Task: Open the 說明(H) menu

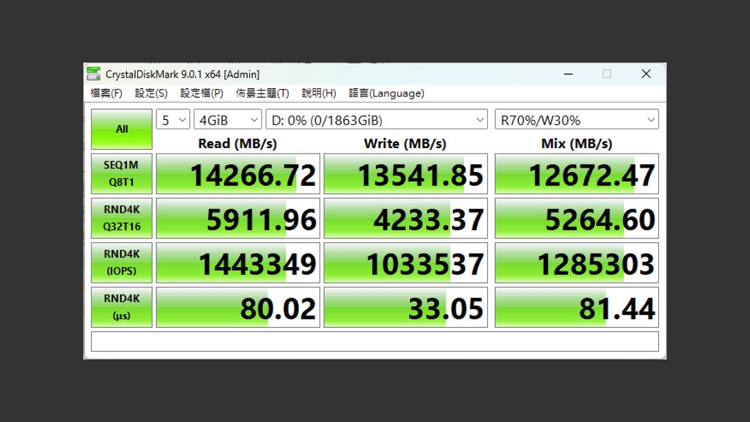Action: 319,93
